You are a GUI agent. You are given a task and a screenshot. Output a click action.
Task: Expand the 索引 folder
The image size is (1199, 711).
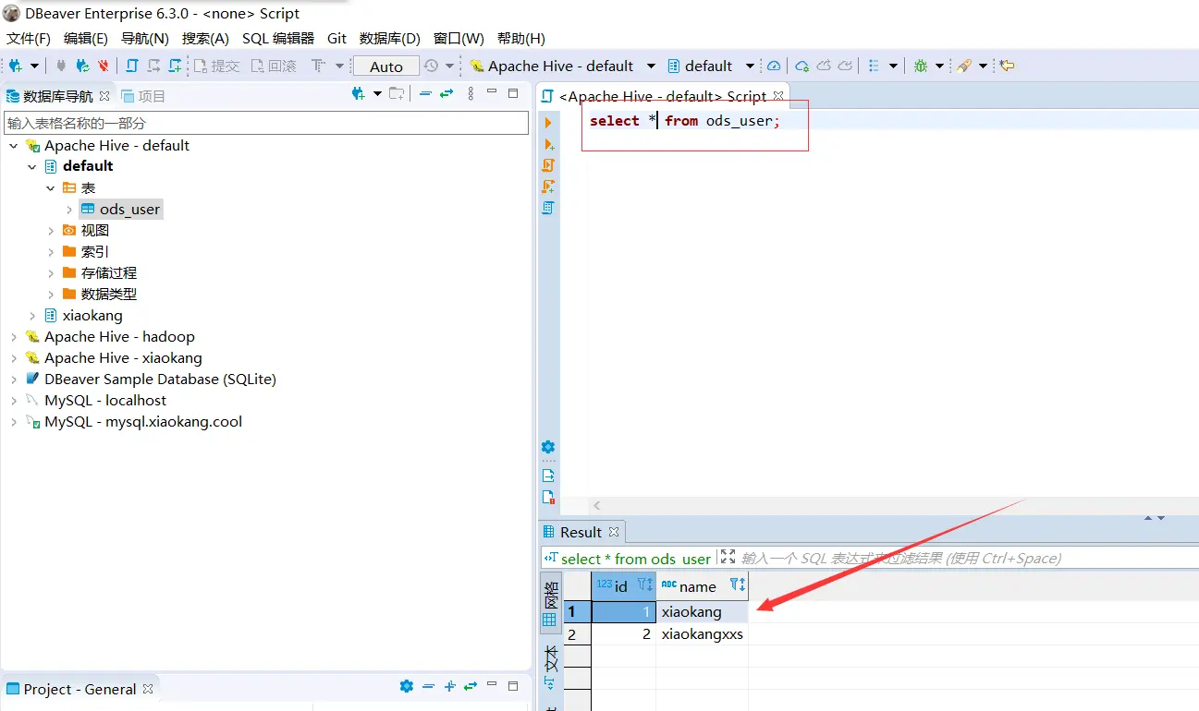tap(51, 252)
